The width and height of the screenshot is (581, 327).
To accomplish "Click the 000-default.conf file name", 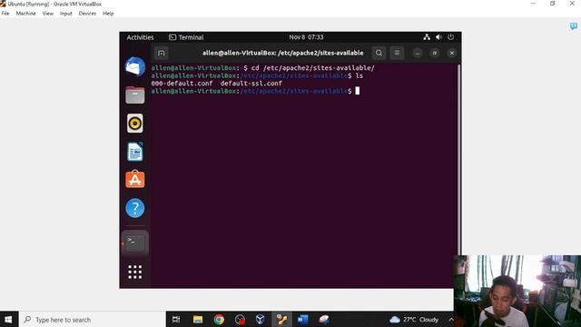I will pyautogui.click(x=182, y=84).
